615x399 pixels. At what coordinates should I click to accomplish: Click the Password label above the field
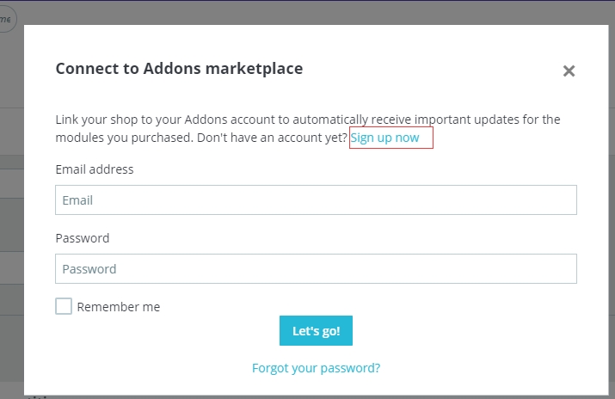click(83, 238)
